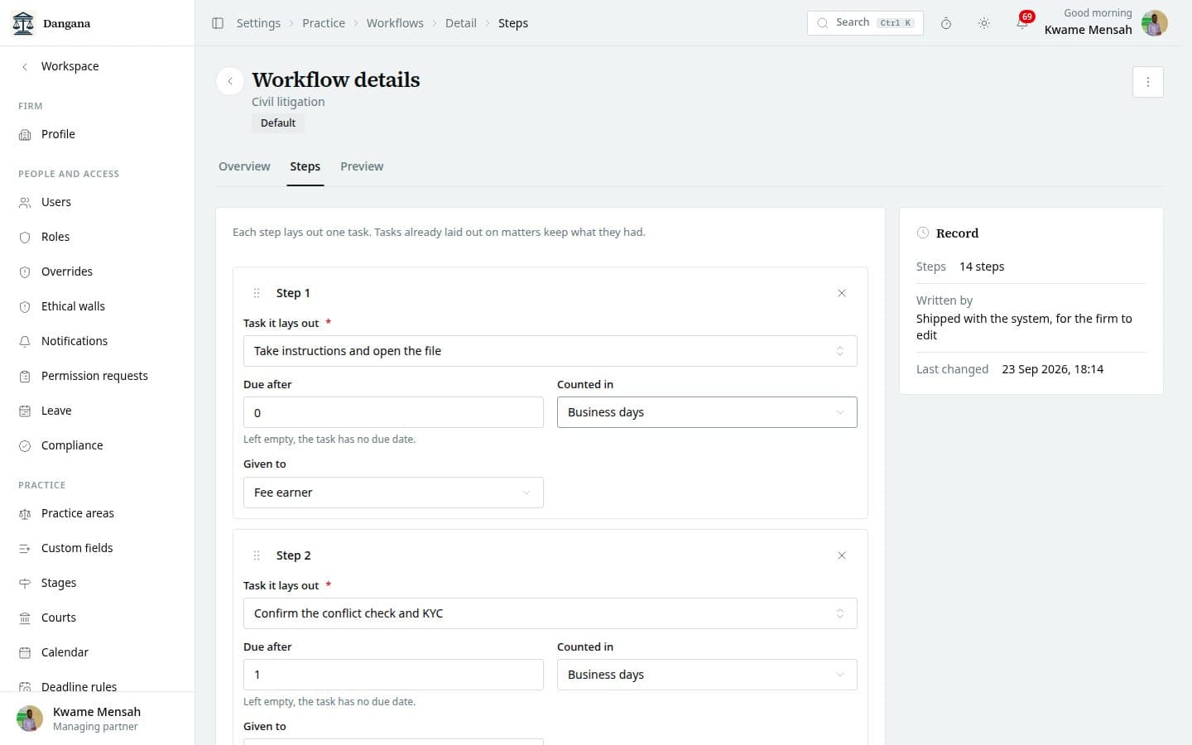Grab the Step 2 drag handle

(257, 555)
